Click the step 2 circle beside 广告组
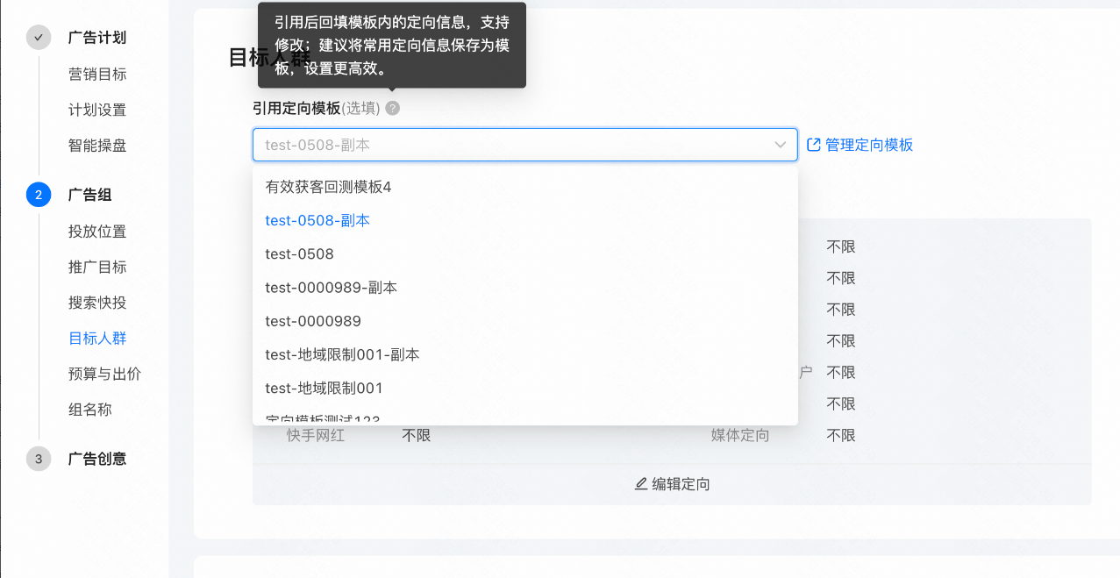The image size is (1120, 578). click(x=37, y=195)
